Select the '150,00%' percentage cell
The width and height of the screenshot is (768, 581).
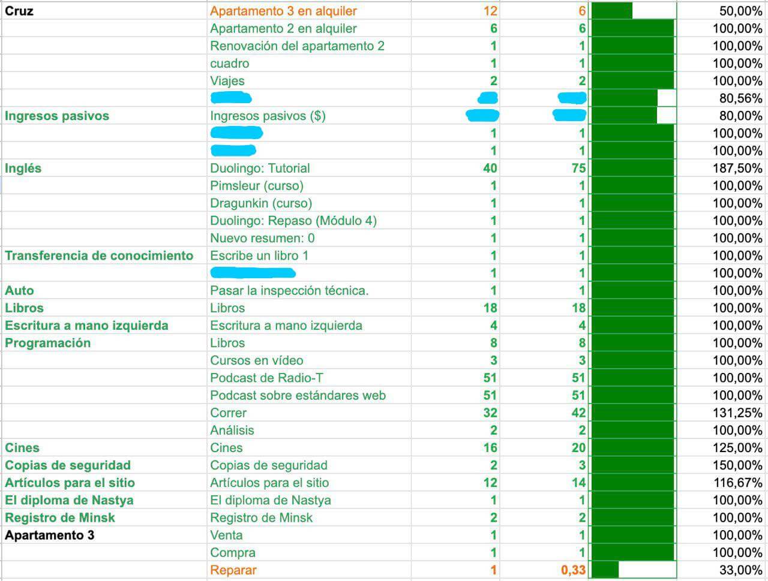722,465
